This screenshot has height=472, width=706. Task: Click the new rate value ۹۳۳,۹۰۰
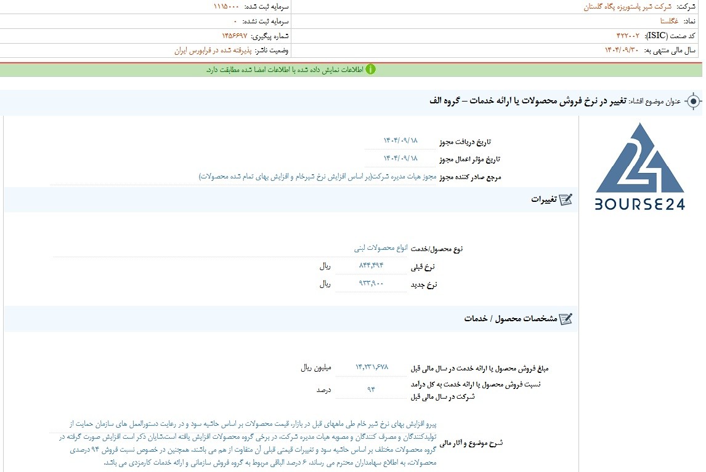click(x=371, y=284)
